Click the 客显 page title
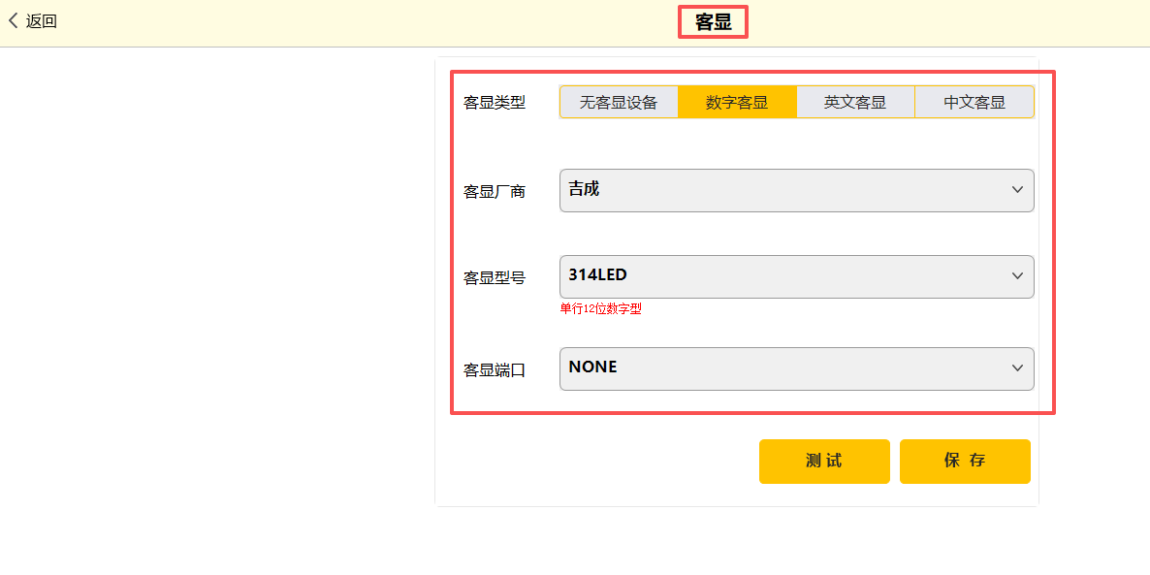Image resolution: width=1150 pixels, height=575 pixels. pyautogui.click(x=713, y=22)
